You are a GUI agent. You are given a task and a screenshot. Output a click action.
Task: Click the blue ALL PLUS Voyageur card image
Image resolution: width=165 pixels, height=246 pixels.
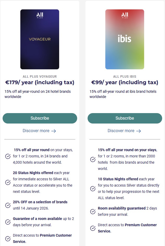point(40,39)
